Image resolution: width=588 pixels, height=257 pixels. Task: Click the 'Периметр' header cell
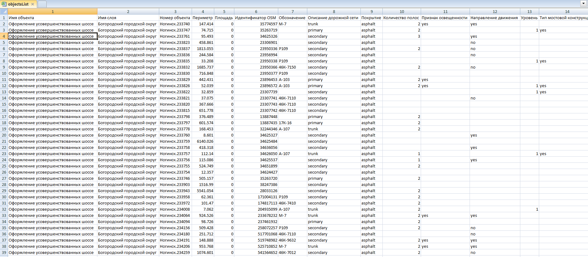203,18
